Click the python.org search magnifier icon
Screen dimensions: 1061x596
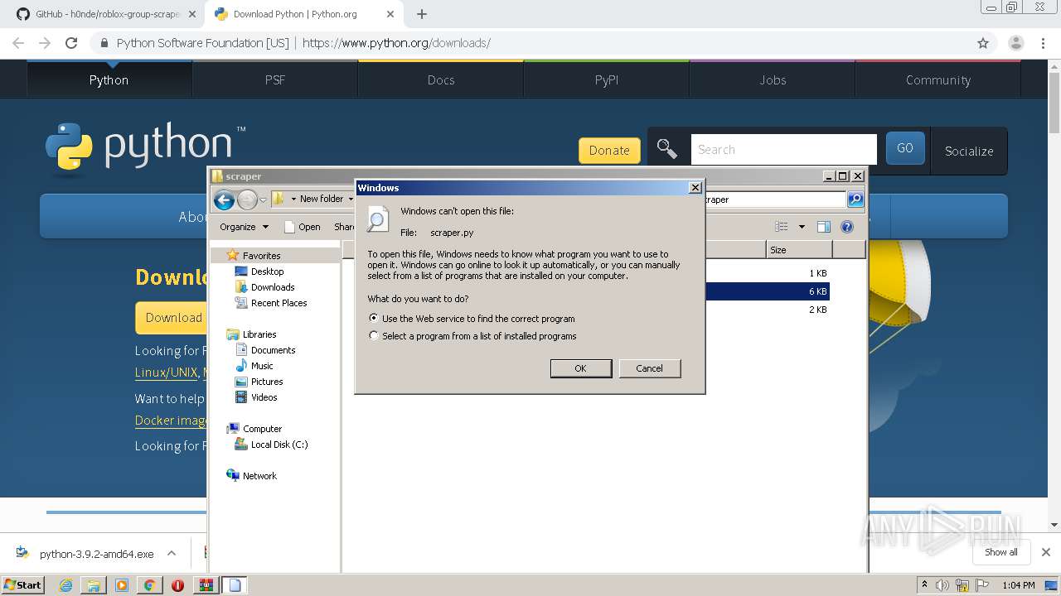[667, 149]
